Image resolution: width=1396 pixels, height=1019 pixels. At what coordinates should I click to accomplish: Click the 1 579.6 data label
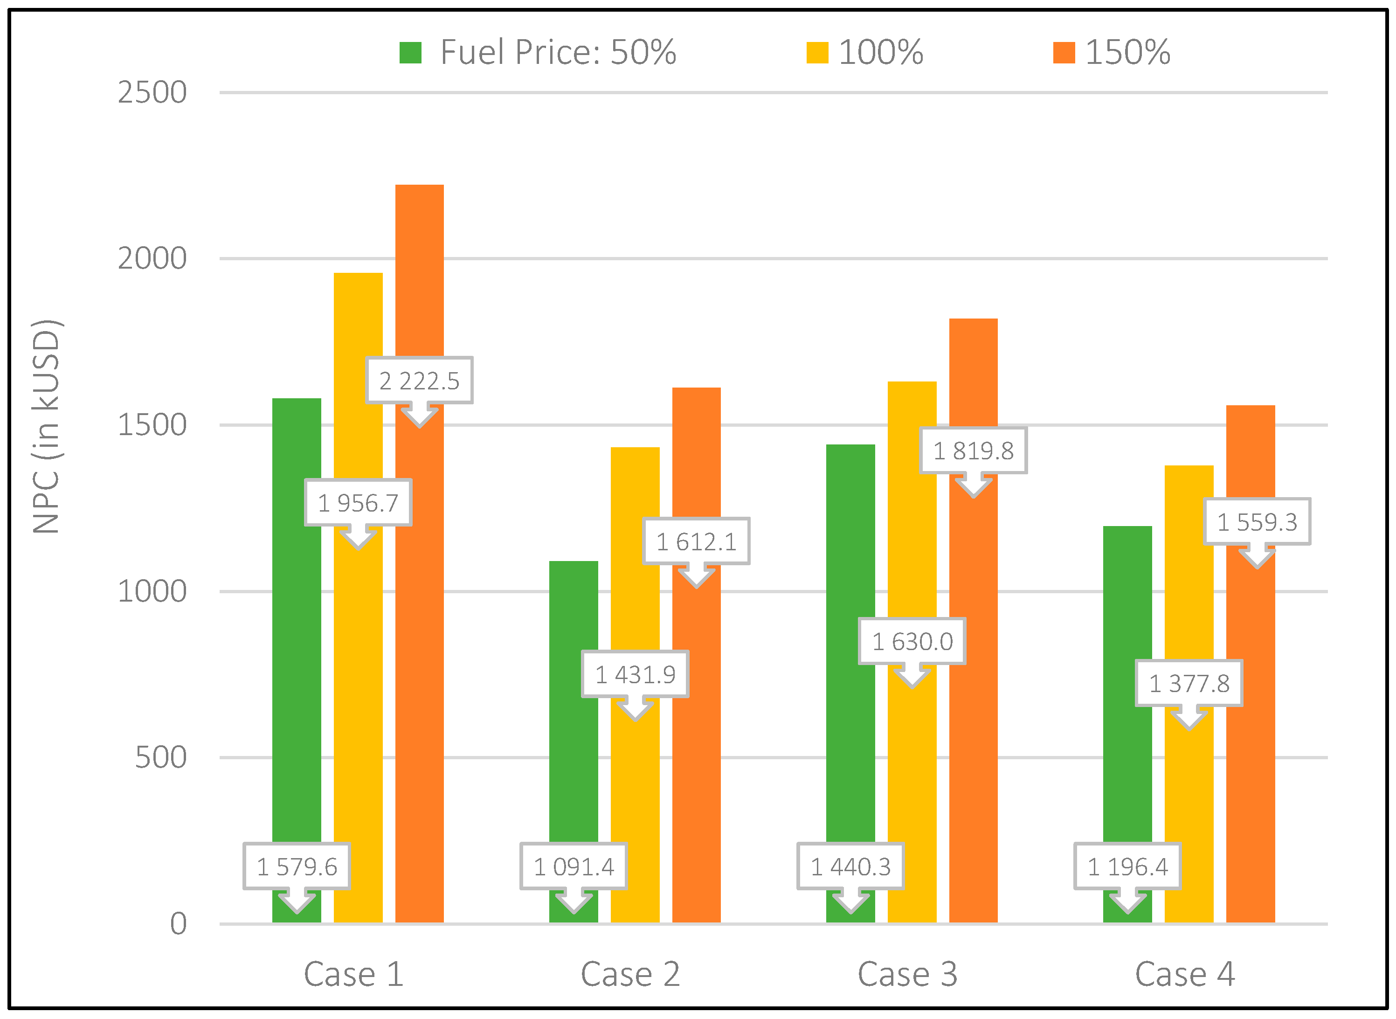pyautogui.click(x=297, y=866)
